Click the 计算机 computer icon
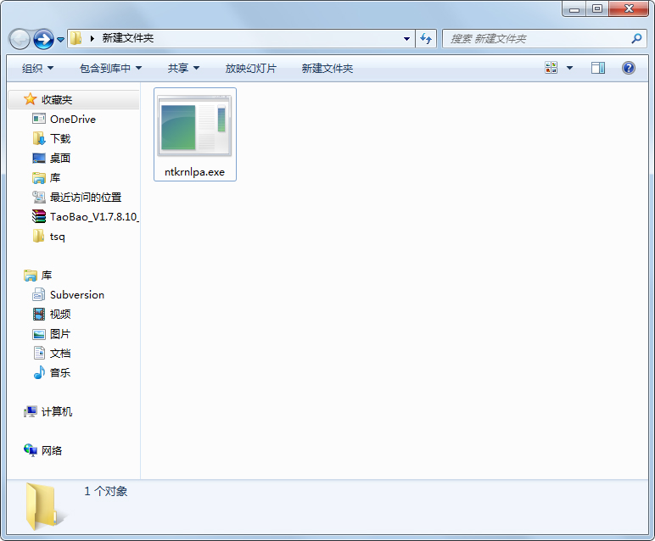Screen dimensions: 655x541 30,411
